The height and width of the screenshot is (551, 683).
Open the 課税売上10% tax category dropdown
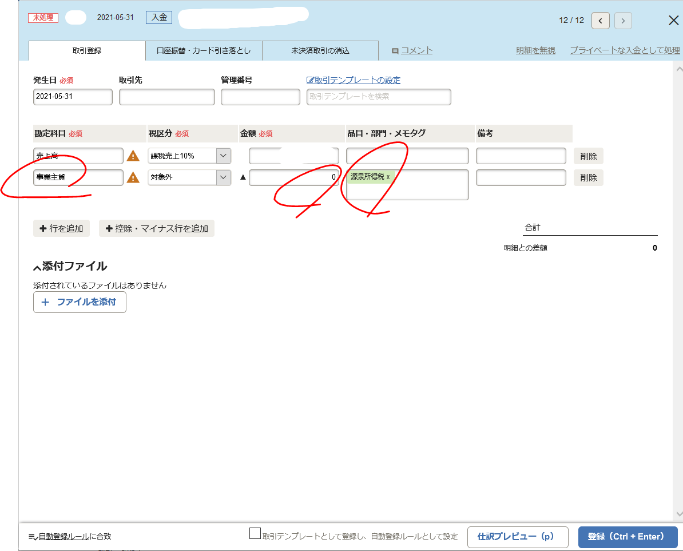coord(223,156)
